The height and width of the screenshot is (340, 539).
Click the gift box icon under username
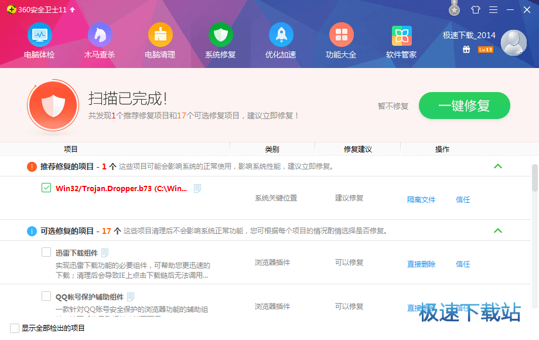[466, 49]
